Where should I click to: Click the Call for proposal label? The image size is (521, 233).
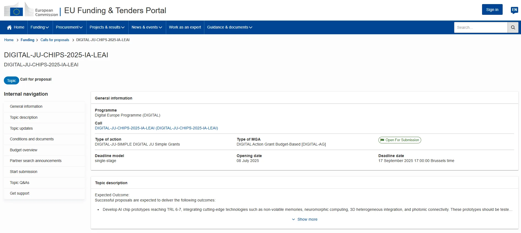36,79
